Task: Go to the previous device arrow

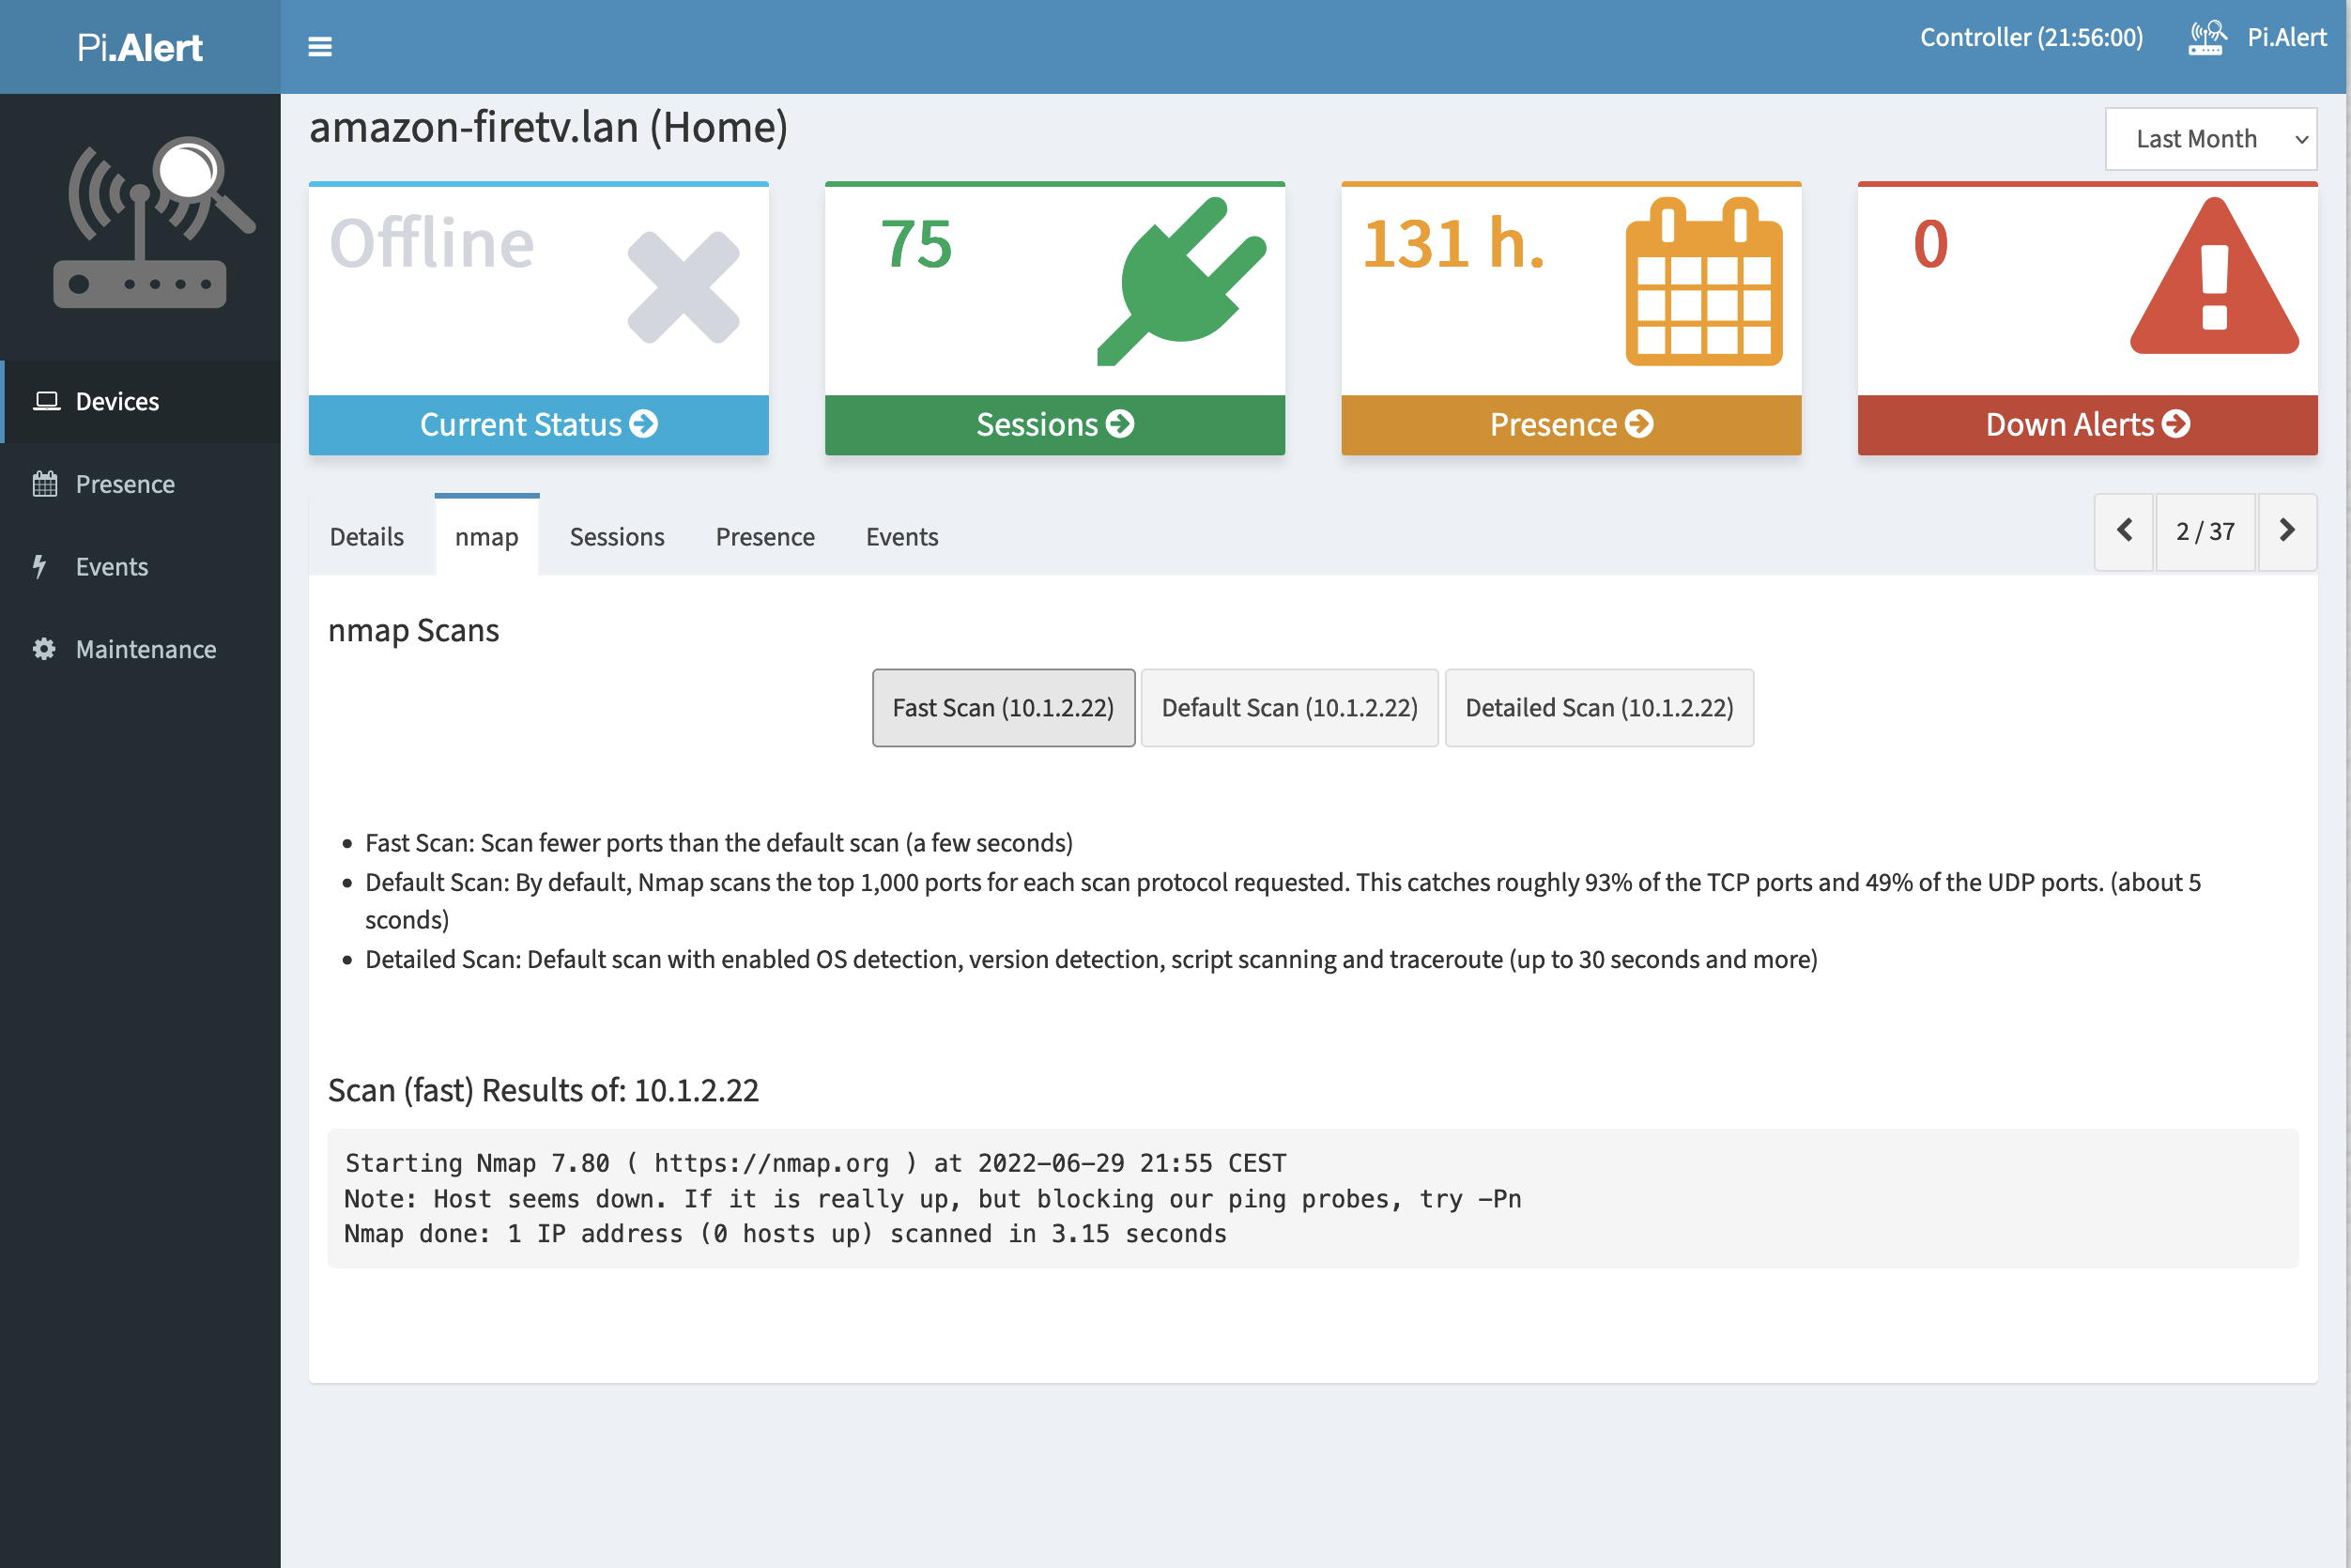Action: pos(2124,531)
